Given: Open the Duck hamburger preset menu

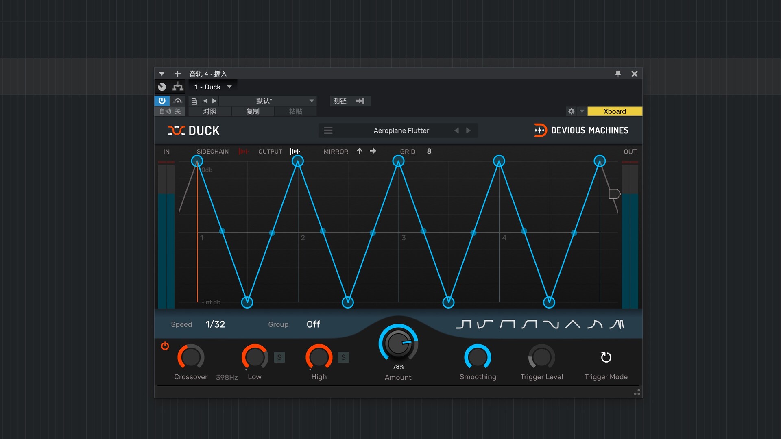Looking at the screenshot, I should pos(328,130).
